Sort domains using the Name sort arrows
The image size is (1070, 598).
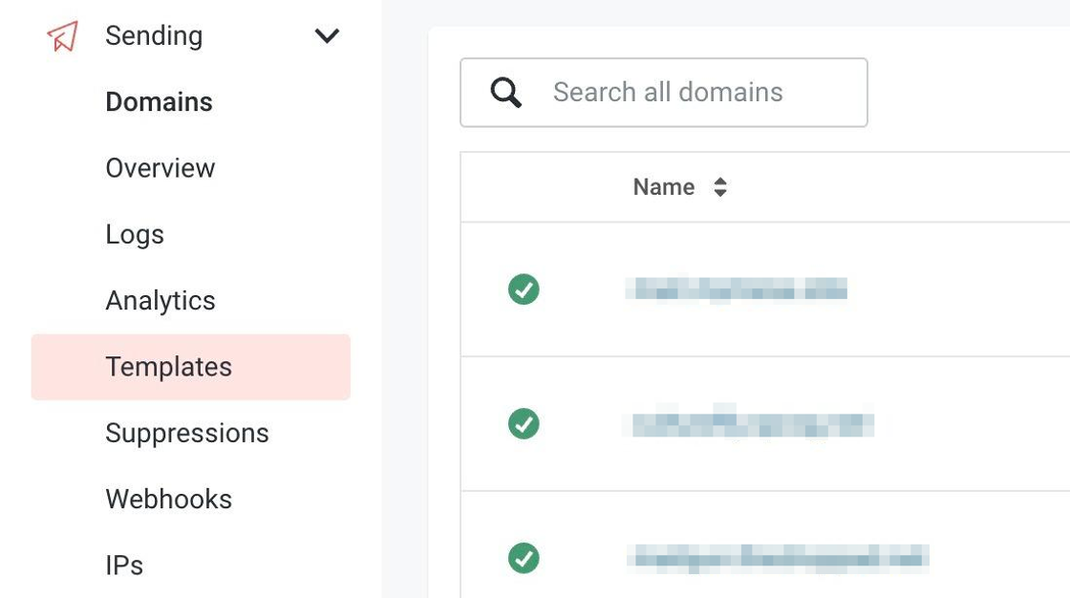[720, 187]
